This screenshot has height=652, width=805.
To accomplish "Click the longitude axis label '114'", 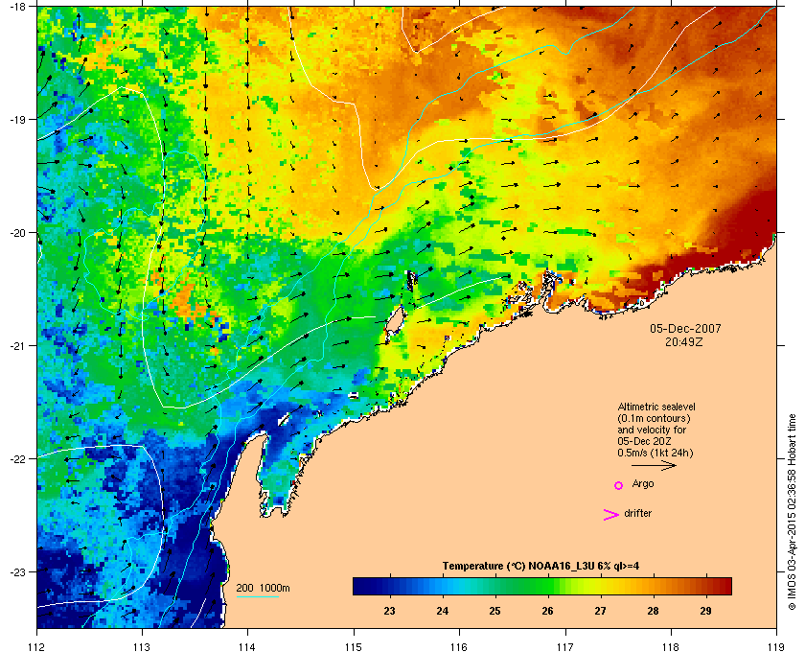I will pyautogui.click(x=247, y=646).
